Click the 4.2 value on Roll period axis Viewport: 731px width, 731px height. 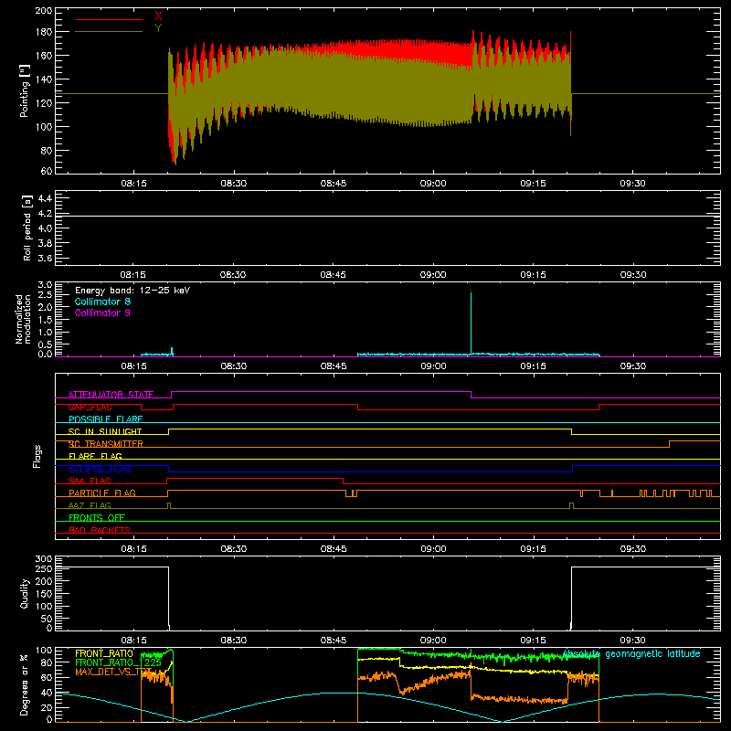tap(45, 214)
